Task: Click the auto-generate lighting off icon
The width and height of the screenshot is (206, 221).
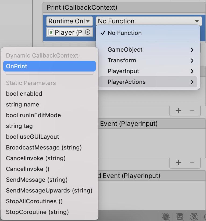Action: (x=194, y=216)
